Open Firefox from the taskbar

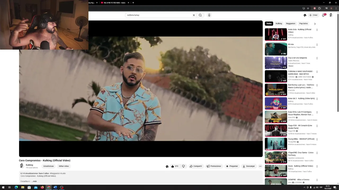[x=42, y=187]
